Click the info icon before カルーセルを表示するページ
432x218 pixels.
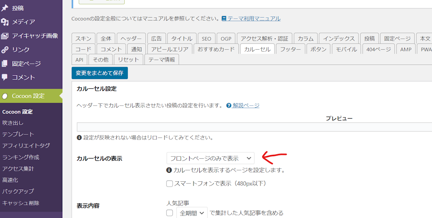(169, 170)
